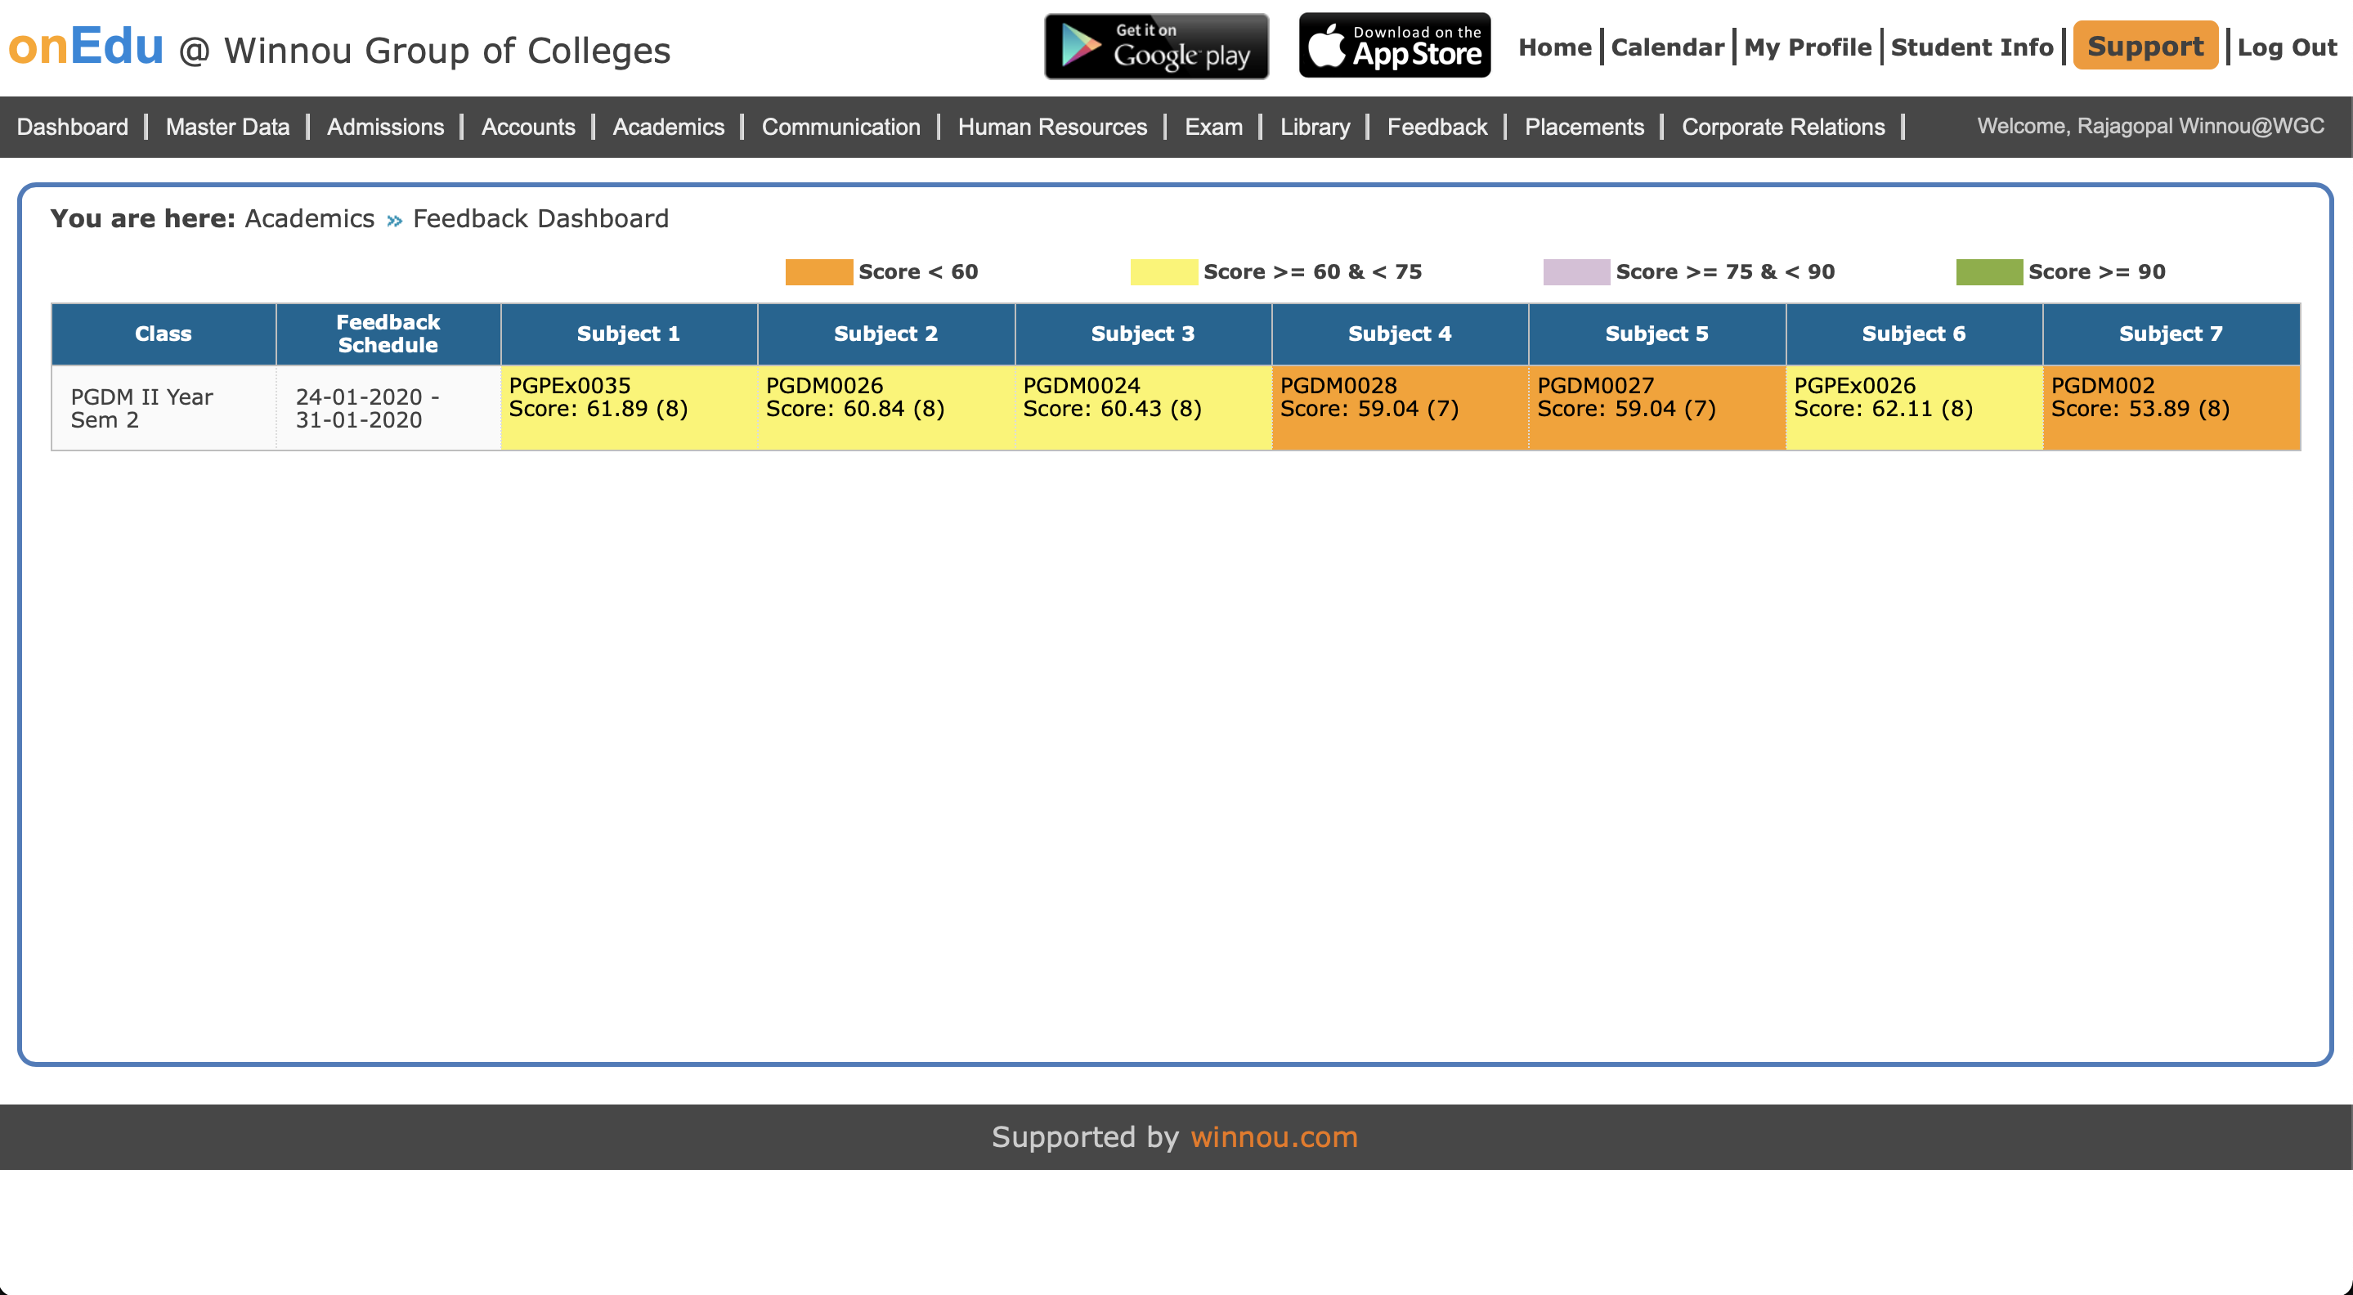Click the Academics breadcrumb link
Image resolution: width=2353 pixels, height=1295 pixels.
309,219
